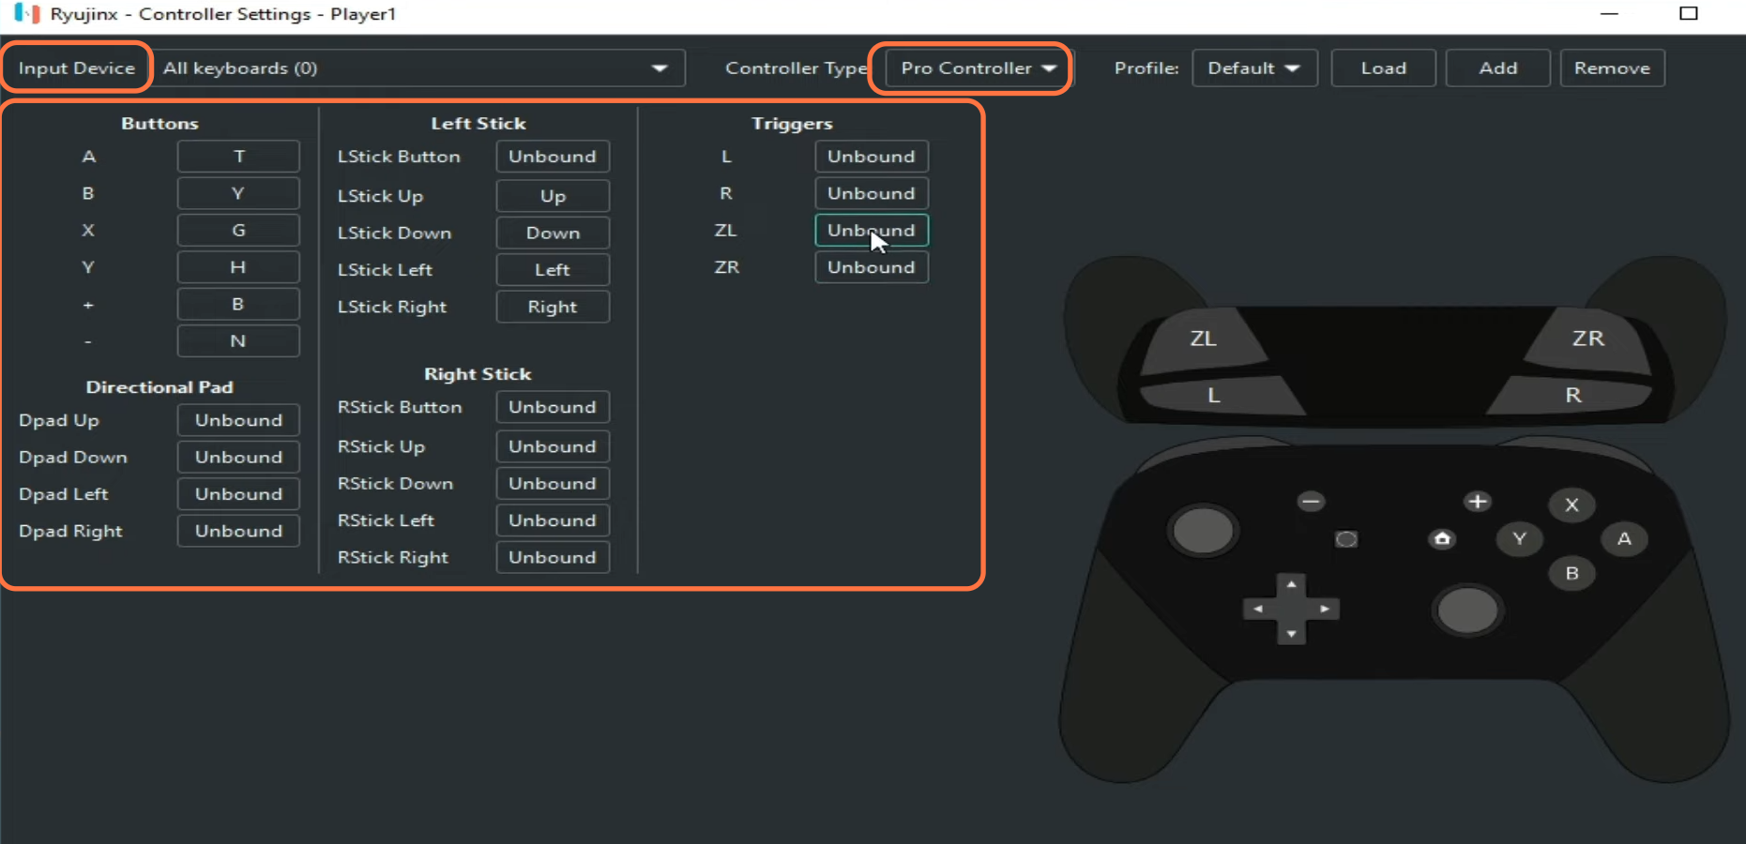Click the Input Device label

click(77, 68)
